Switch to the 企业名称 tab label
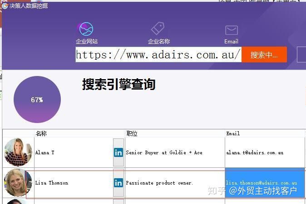The height and width of the screenshot is (204, 306). point(159,41)
